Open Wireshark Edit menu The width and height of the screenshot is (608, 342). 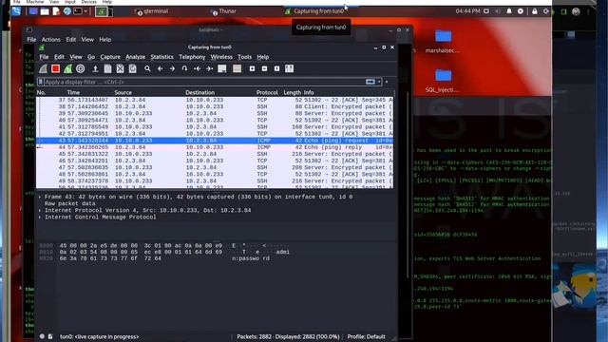click(59, 57)
